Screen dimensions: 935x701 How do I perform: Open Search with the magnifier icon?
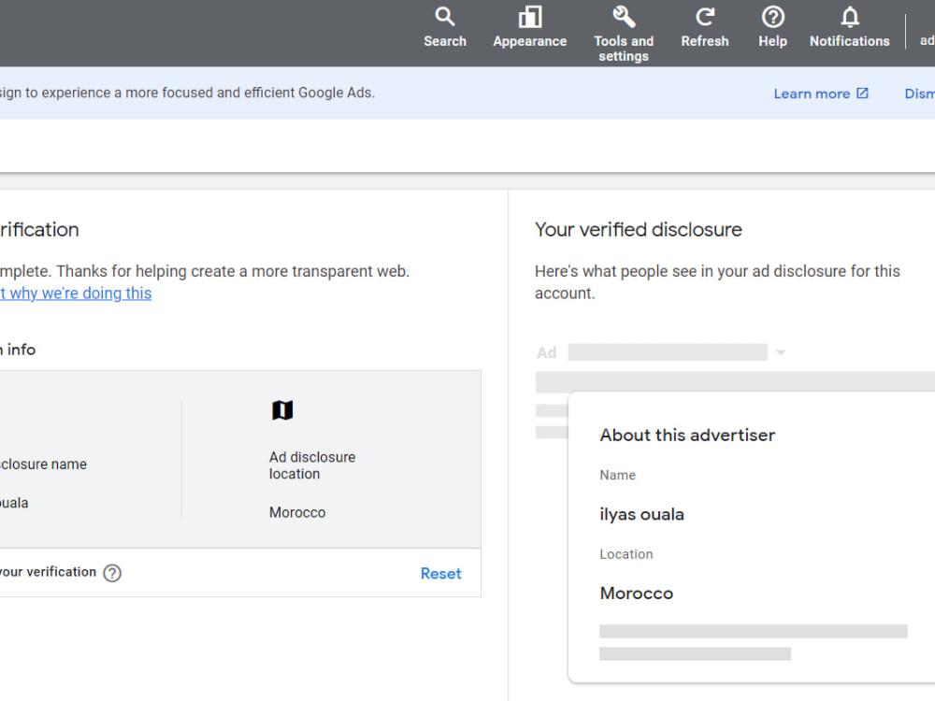pos(445,17)
